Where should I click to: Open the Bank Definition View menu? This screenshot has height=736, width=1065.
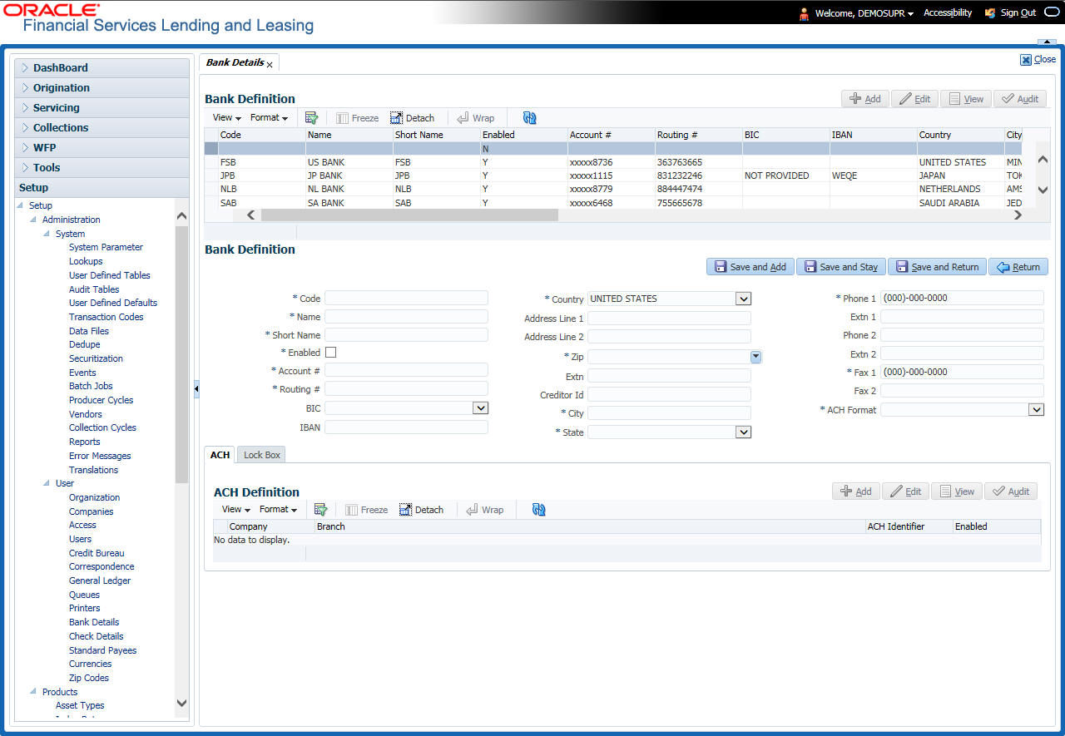tap(227, 118)
